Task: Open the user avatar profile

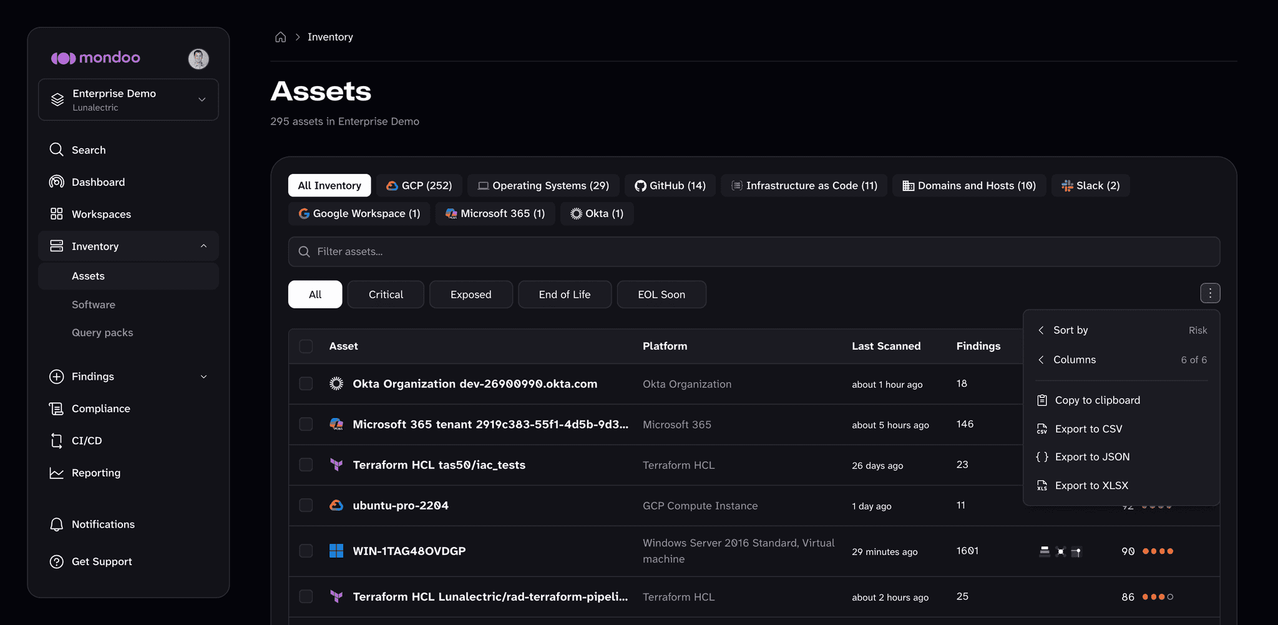Action: [198, 59]
